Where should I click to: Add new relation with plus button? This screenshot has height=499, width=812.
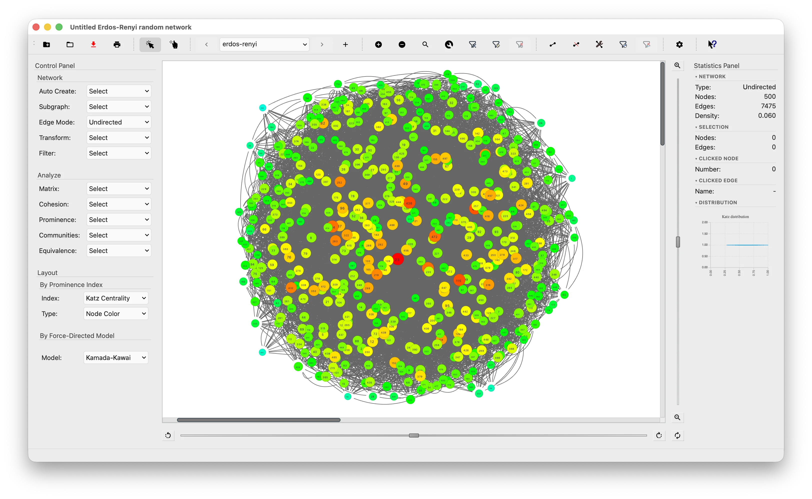click(x=345, y=44)
